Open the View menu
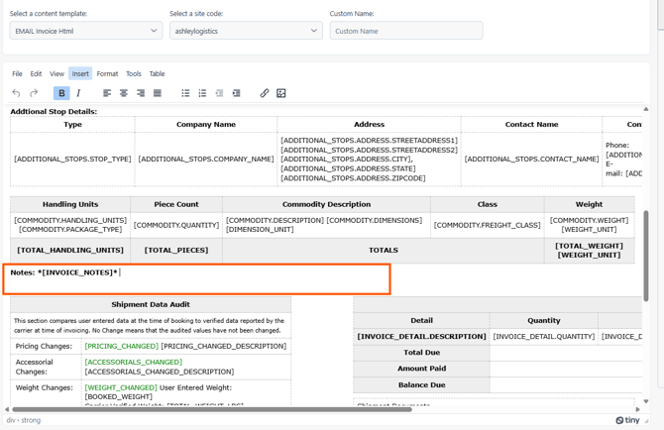Image resolution: width=664 pixels, height=430 pixels. 56,73
